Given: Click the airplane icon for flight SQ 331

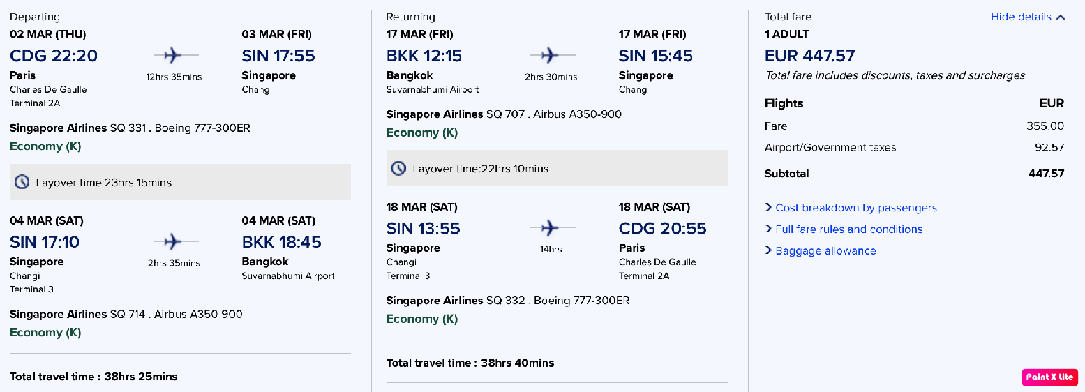Looking at the screenshot, I should coord(176,54).
